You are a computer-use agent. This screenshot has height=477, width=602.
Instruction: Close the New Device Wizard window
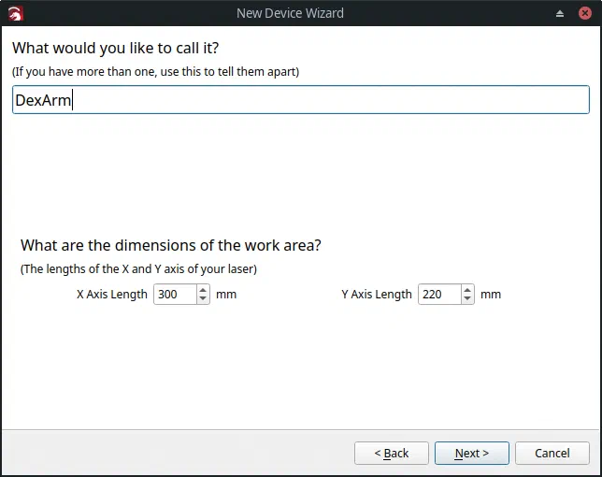(x=585, y=13)
